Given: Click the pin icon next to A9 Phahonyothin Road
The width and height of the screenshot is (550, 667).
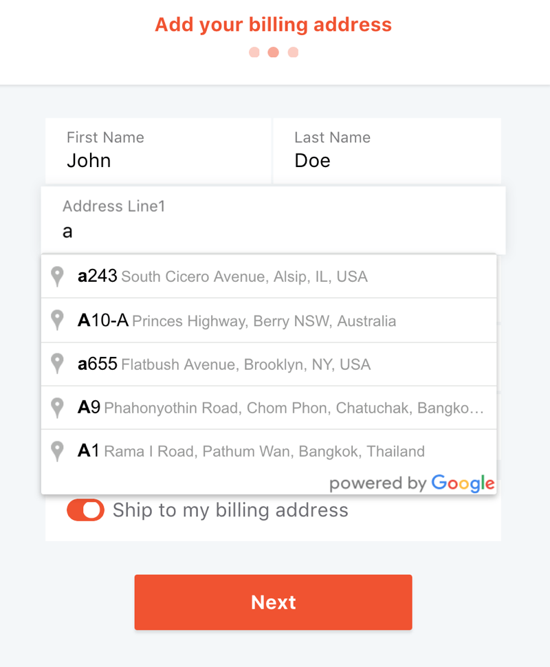Looking at the screenshot, I should (57, 408).
